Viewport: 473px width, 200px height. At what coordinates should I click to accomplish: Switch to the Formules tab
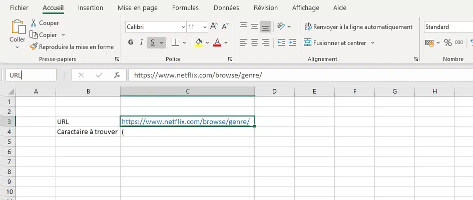point(185,8)
